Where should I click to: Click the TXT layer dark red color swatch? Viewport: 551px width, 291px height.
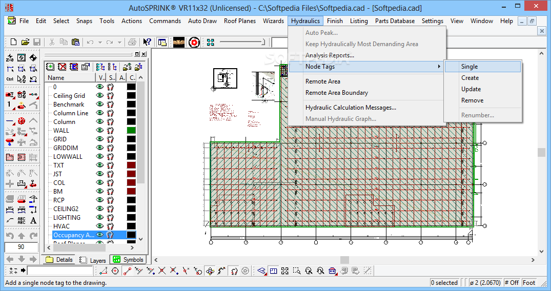coord(131,165)
